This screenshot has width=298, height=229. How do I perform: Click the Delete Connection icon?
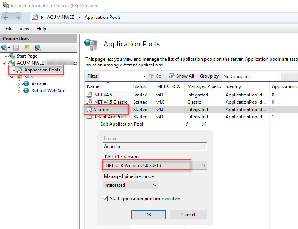pos(38,47)
